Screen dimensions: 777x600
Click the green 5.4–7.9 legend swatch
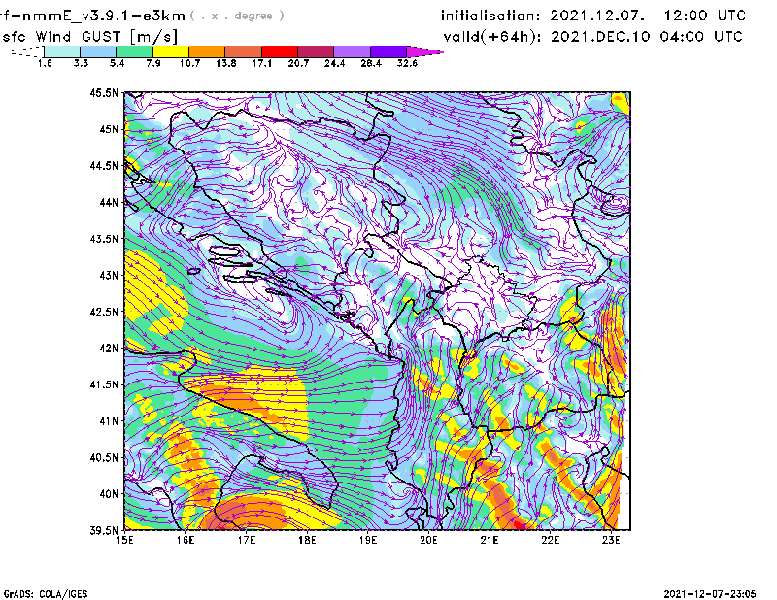coord(135,51)
